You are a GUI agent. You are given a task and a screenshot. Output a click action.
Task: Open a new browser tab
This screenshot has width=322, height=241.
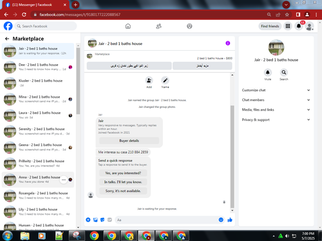(x=75, y=4)
